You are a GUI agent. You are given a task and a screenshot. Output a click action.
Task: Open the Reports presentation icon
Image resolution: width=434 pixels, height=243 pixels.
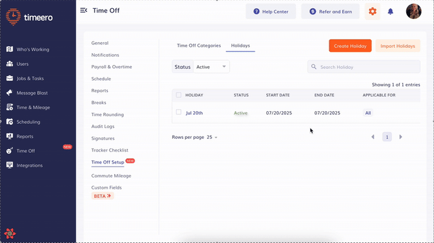(x=9, y=136)
